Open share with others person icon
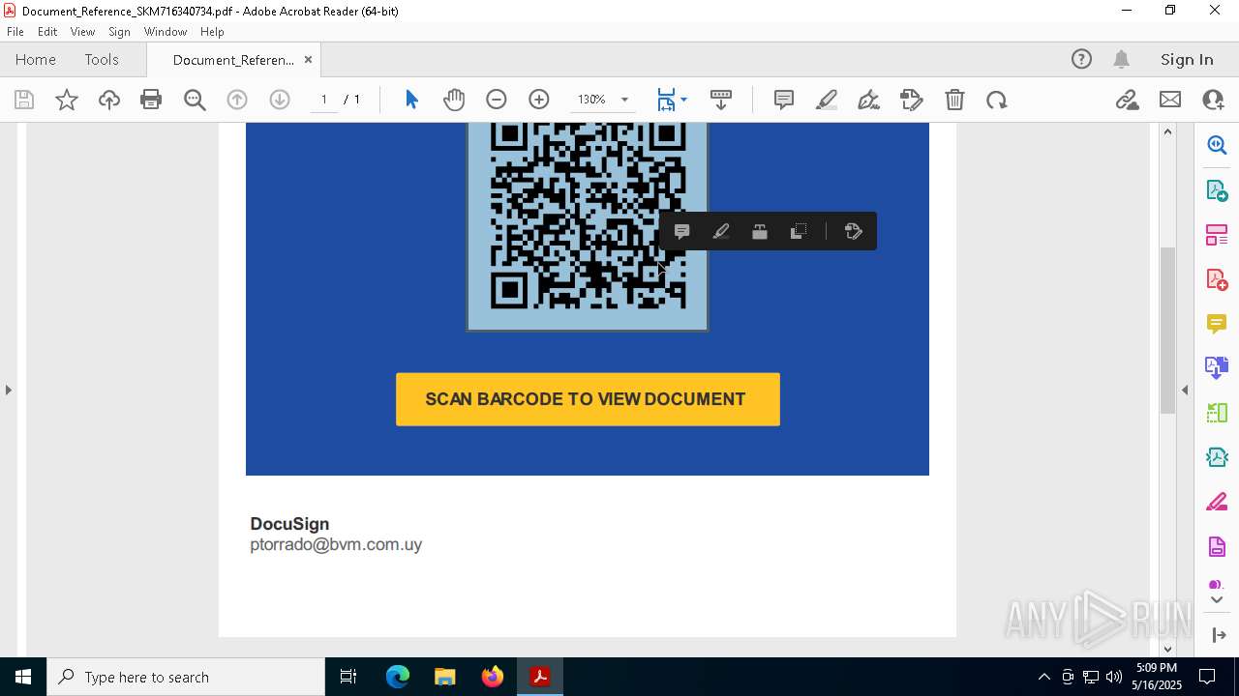 (x=1213, y=100)
